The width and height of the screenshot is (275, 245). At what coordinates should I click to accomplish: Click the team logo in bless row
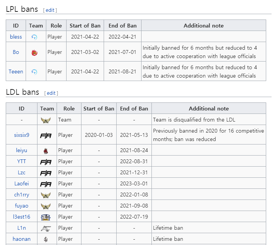34,37
